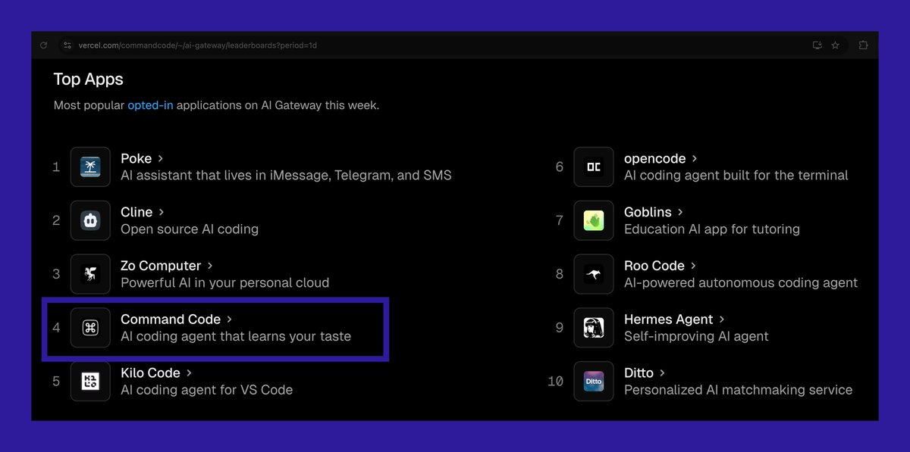Screen dimensions: 910x452
Task: Open the opencode app icon
Action: click(x=594, y=167)
